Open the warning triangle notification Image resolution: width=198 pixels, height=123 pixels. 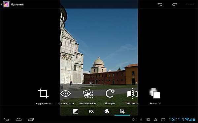pyautogui.click(x=156, y=119)
